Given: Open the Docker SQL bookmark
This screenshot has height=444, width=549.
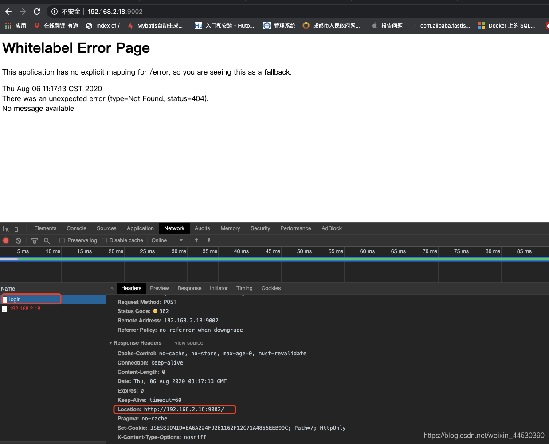Looking at the screenshot, I should (x=506, y=26).
